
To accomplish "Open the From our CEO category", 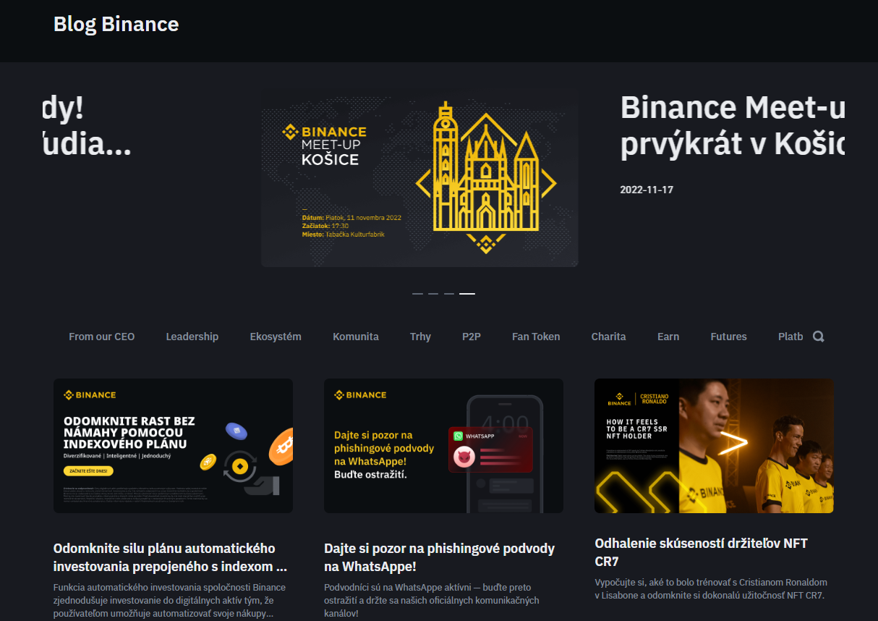I will click(101, 337).
